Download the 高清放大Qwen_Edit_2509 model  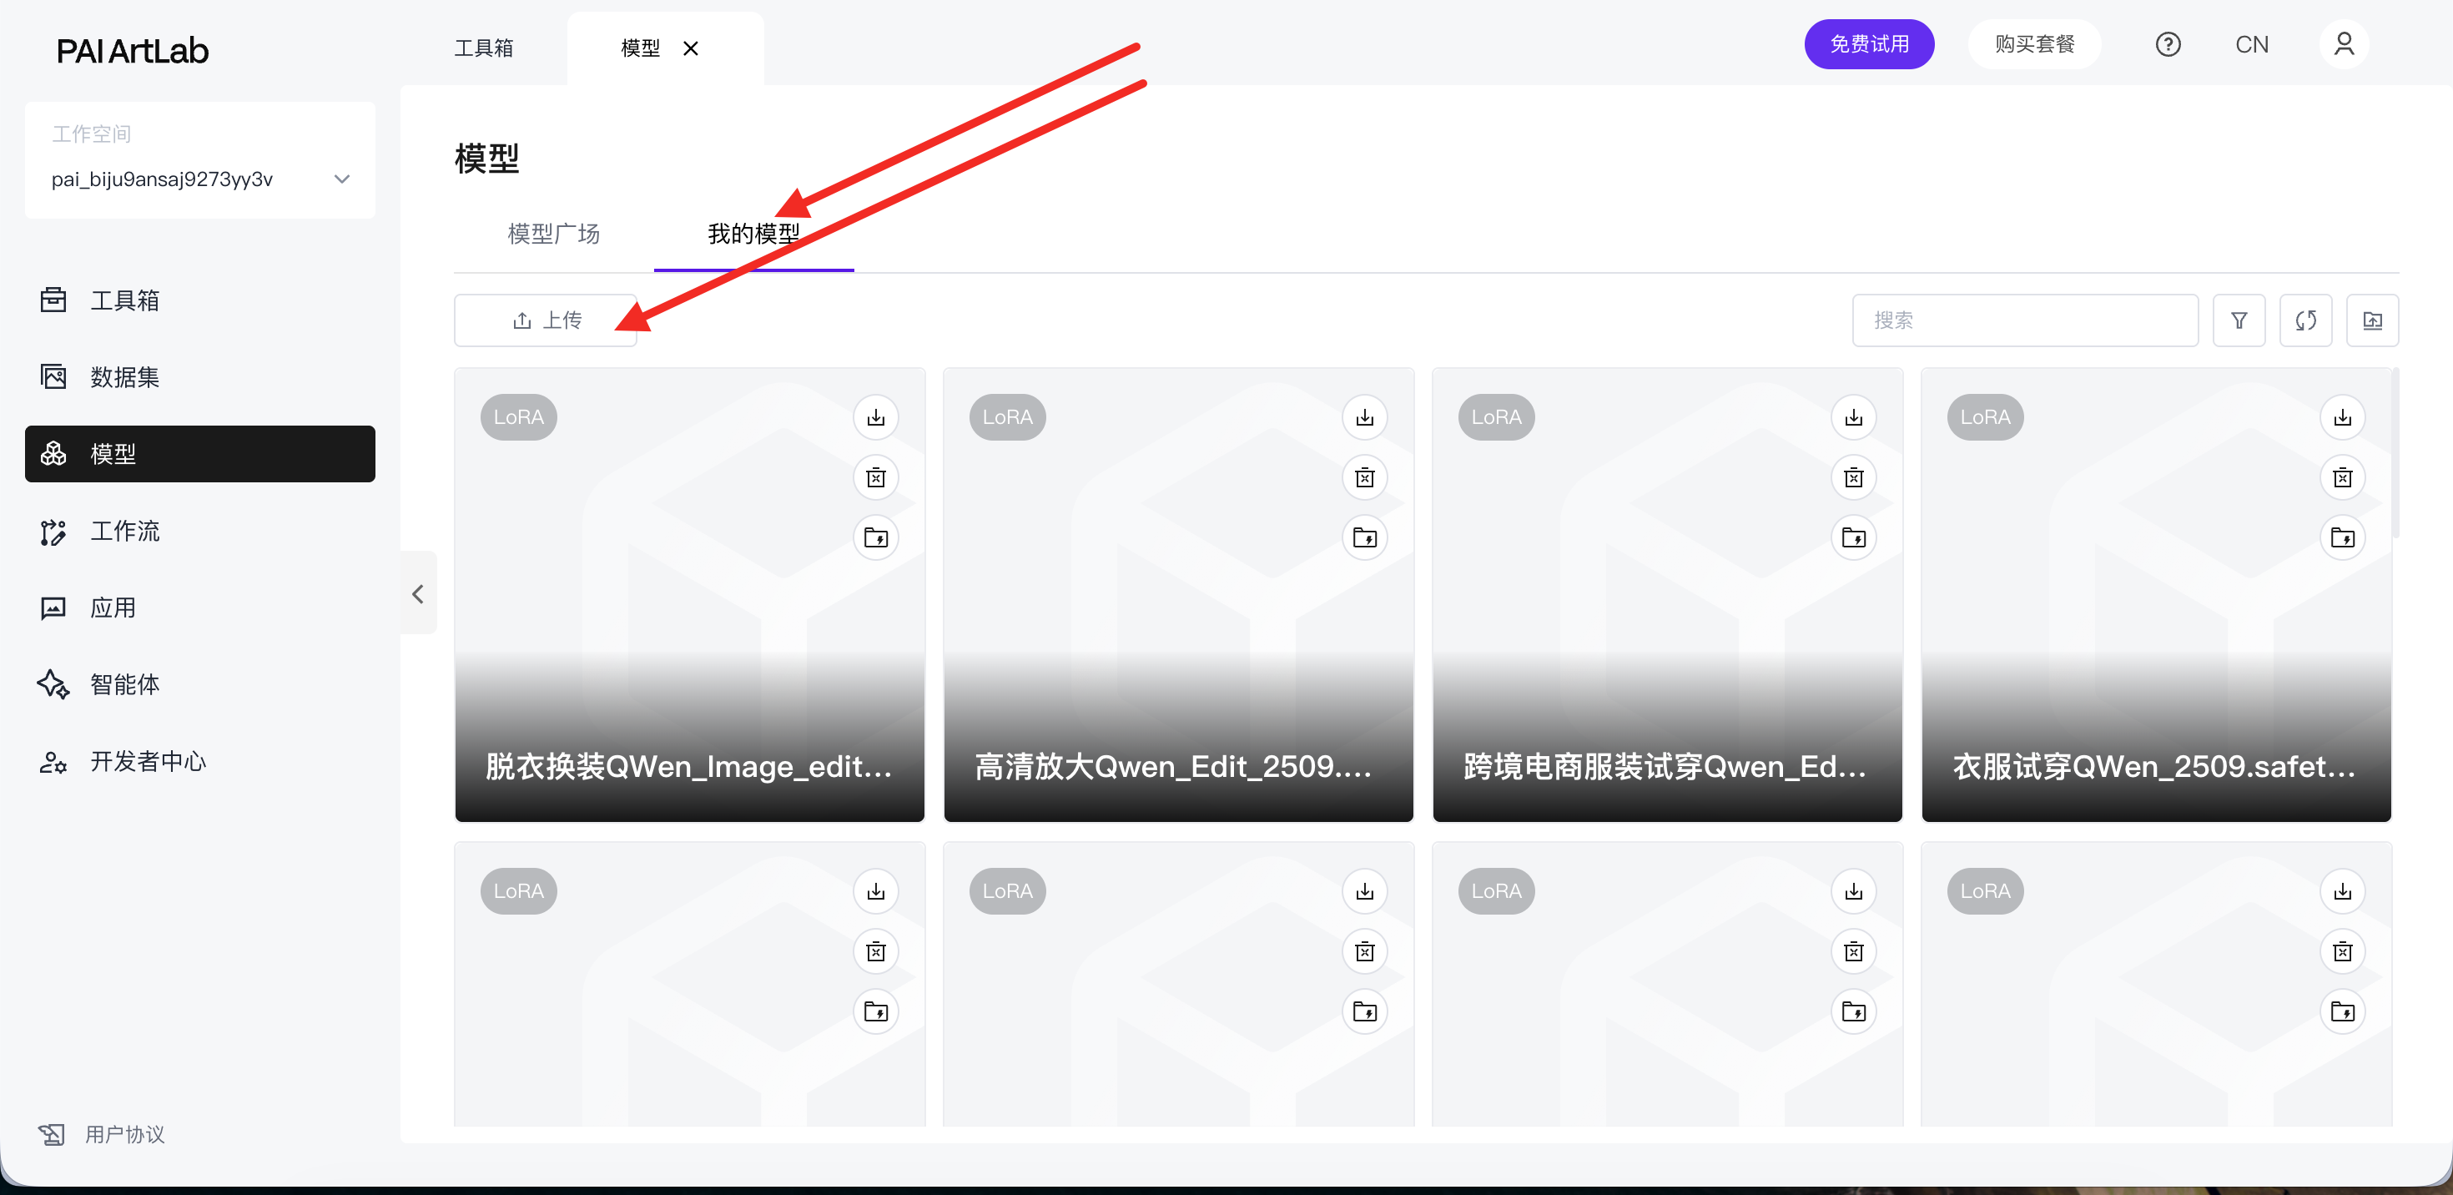coord(1364,417)
